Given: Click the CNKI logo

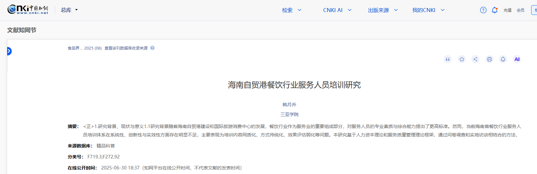Looking at the screenshot, I should tap(28, 10).
